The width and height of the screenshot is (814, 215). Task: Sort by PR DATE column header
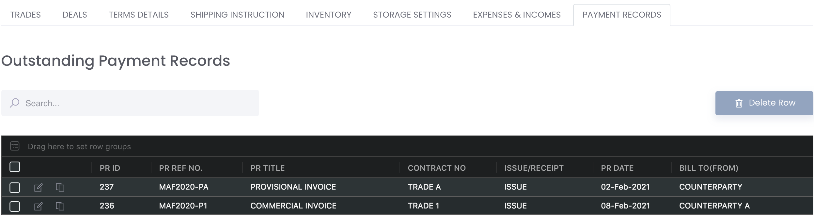point(617,168)
